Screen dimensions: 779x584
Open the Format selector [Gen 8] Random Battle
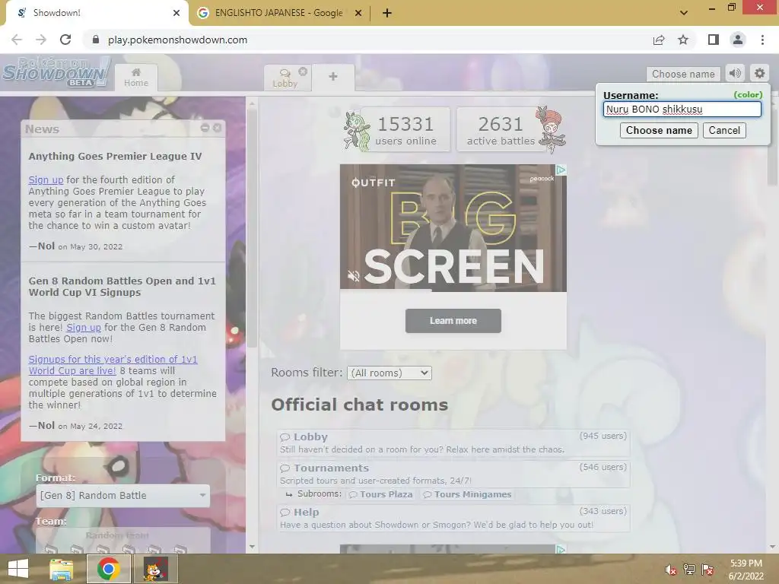pos(122,496)
